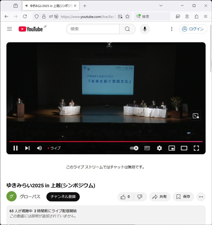Click the ログイン sign-in button
Image resolution: width=212 pixels, height=225 pixels.
click(193, 29)
